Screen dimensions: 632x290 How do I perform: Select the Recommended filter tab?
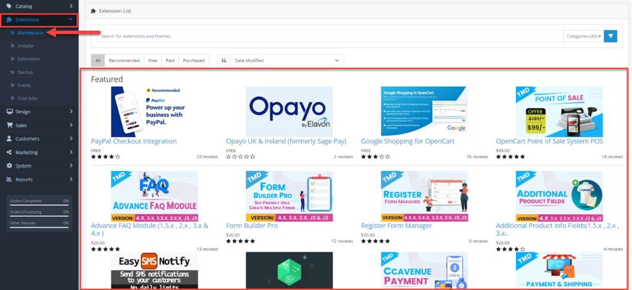[124, 60]
